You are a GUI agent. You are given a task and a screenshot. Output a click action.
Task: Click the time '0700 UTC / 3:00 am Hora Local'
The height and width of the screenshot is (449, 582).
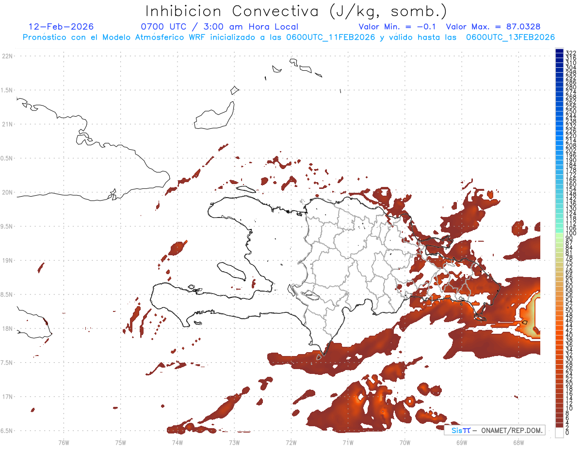(x=219, y=27)
